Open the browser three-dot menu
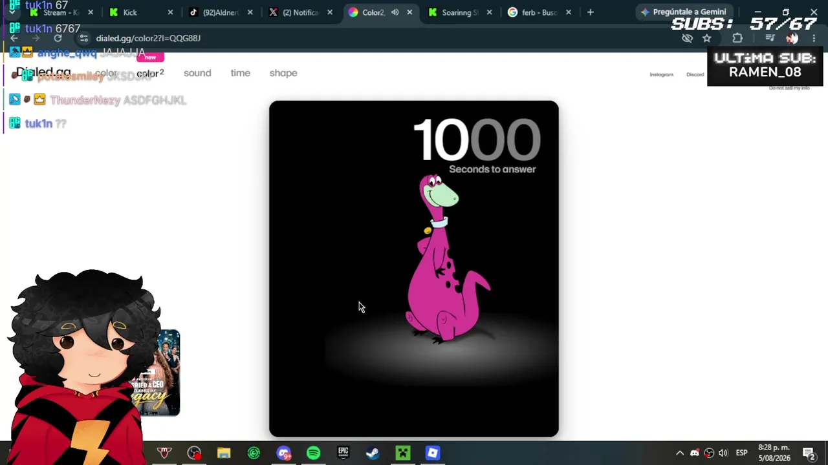This screenshot has height=465, width=828. (x=814, y=38)
